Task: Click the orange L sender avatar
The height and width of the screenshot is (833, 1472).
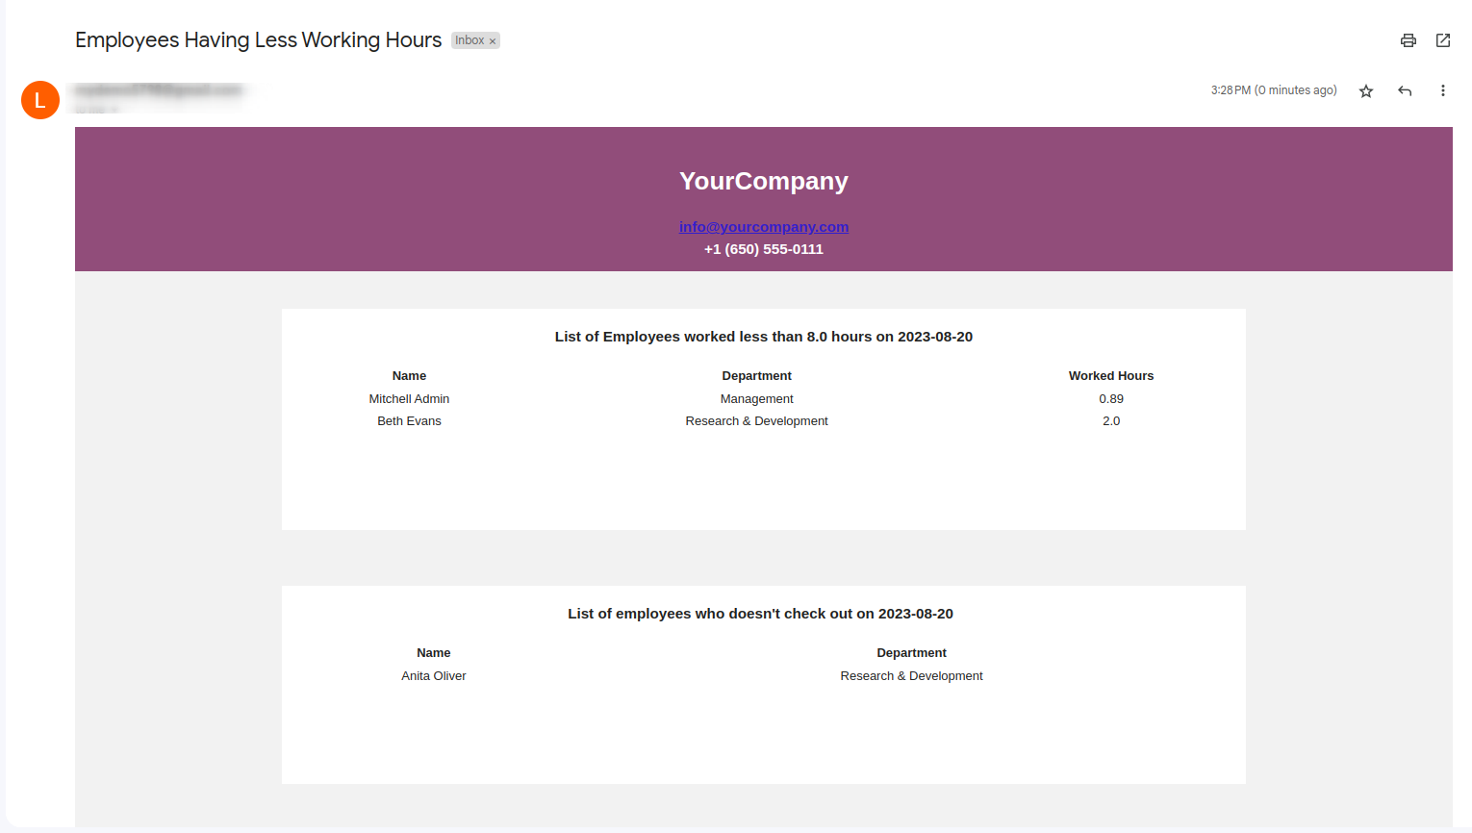Action: pyautogui.click(x=40, y=100)
